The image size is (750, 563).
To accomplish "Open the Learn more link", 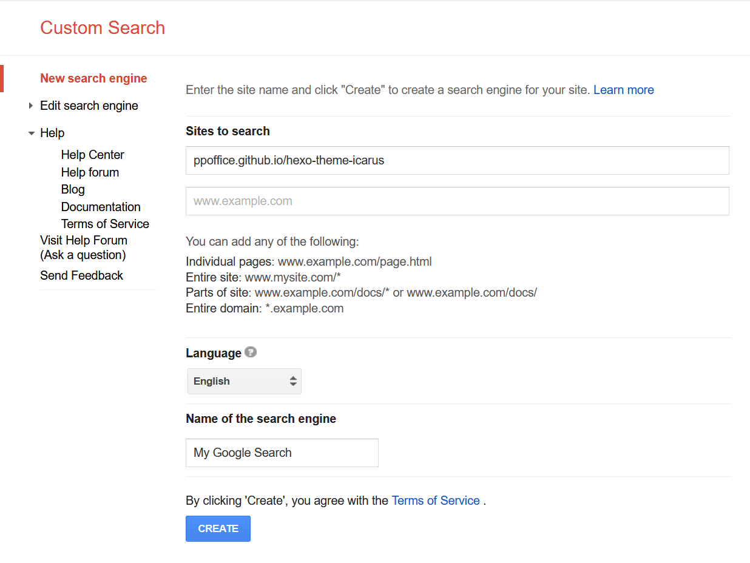I will [624, 90].
